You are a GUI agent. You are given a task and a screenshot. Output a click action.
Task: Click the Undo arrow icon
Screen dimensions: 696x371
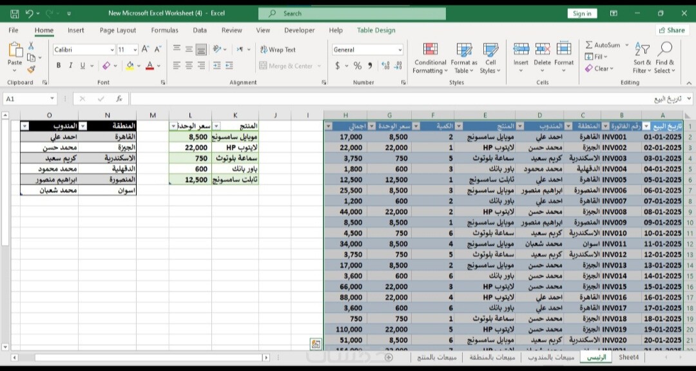(30, 14)
